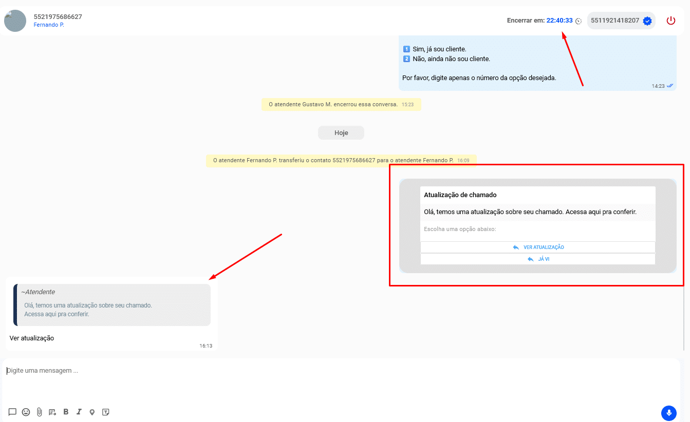Insert a location with the pin icon
This screenshot has height=422, width=690.
[x=92, y=412]
